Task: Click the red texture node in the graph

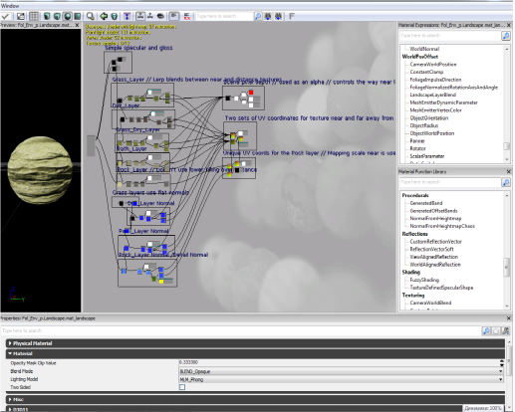Action: coord(251,93)
